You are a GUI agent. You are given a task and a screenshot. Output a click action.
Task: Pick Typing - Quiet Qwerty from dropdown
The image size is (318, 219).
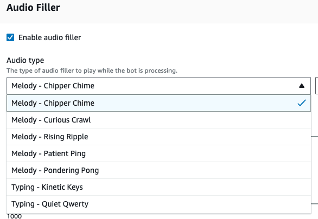pos(158,204)
